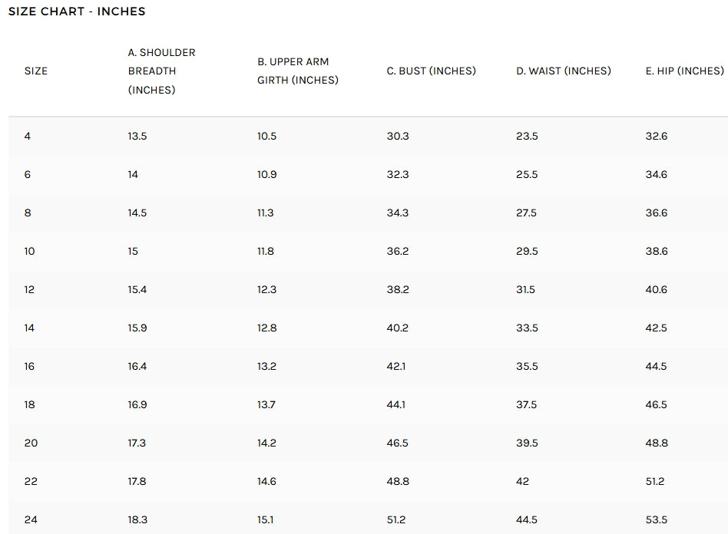Click hip value 42.5 for size 14
Image resolution: width=728 pixels, height=534 pixels.
click(x=656, y=328)
